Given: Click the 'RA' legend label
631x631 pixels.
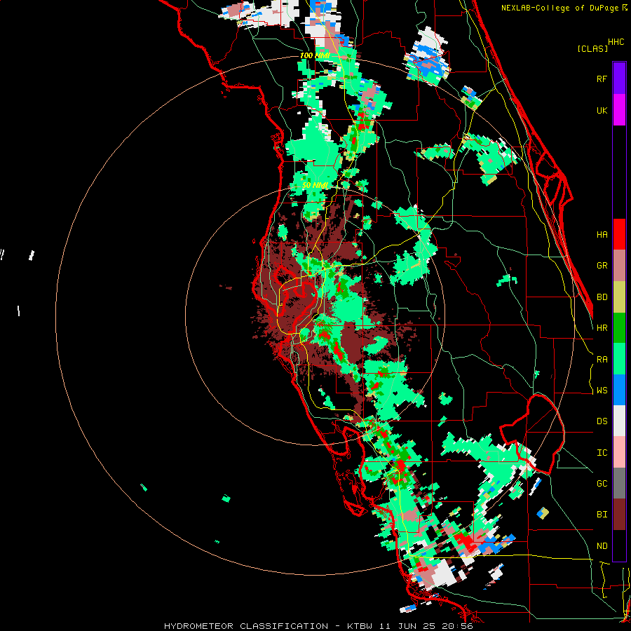Looking at the screenshot, I should click(602, 360).
